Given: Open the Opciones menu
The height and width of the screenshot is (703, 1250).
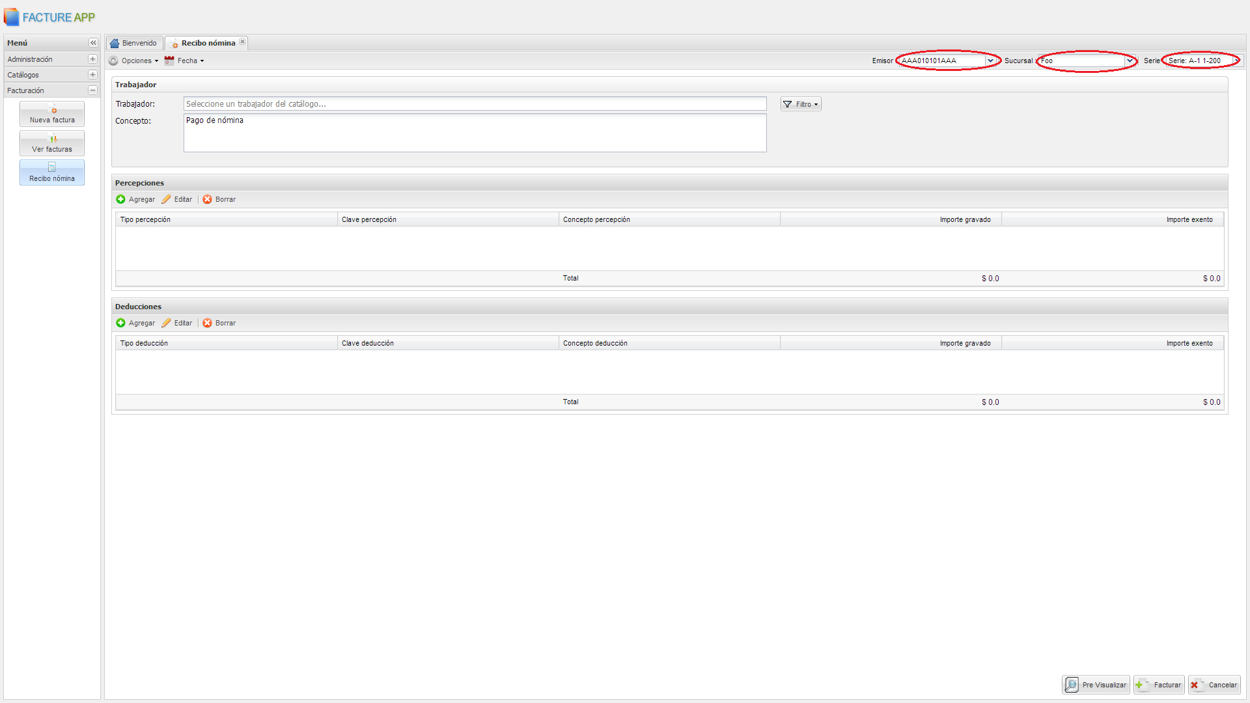Looking at the screenshot, I should point(134,61).
